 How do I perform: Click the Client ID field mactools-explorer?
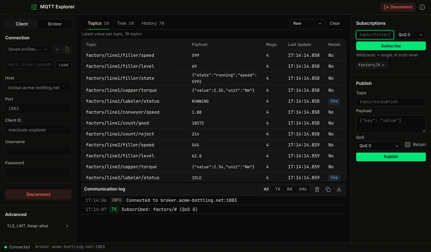(x=38, y=130)
